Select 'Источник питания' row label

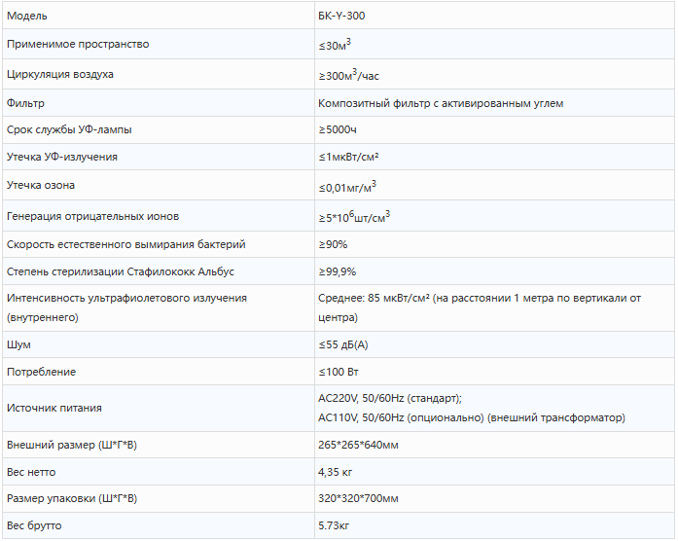54,408
